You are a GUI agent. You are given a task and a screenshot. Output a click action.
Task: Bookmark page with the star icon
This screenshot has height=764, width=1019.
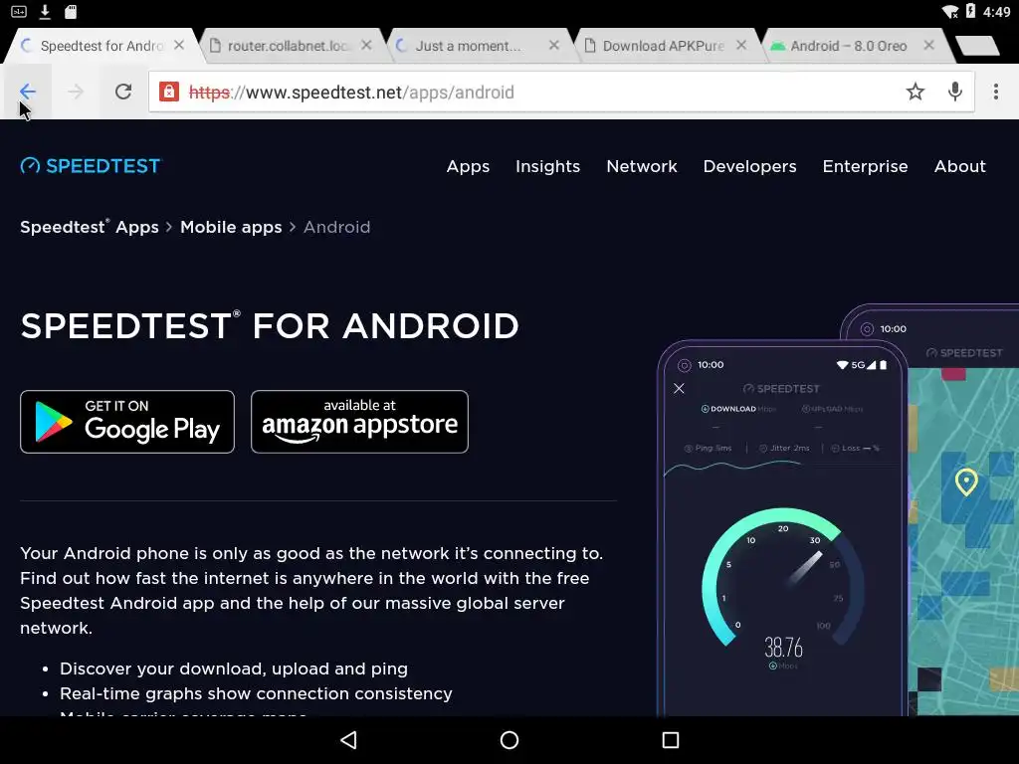[916, 92]
